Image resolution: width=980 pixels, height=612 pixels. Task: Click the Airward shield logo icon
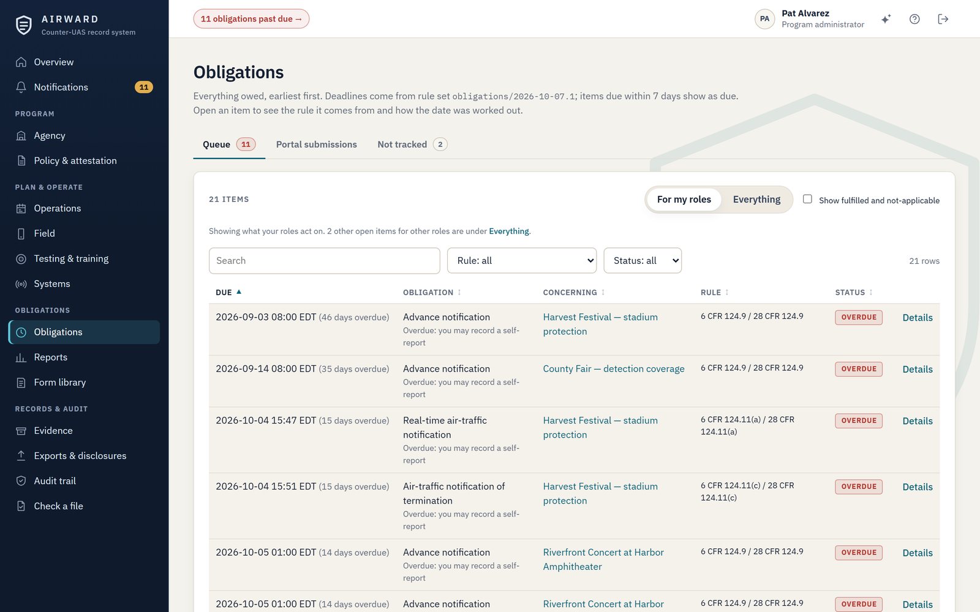point(23,25)
